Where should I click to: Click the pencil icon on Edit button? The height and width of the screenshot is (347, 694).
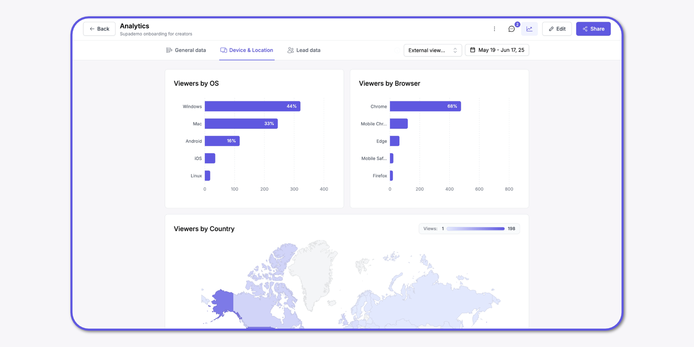[551, 29]
